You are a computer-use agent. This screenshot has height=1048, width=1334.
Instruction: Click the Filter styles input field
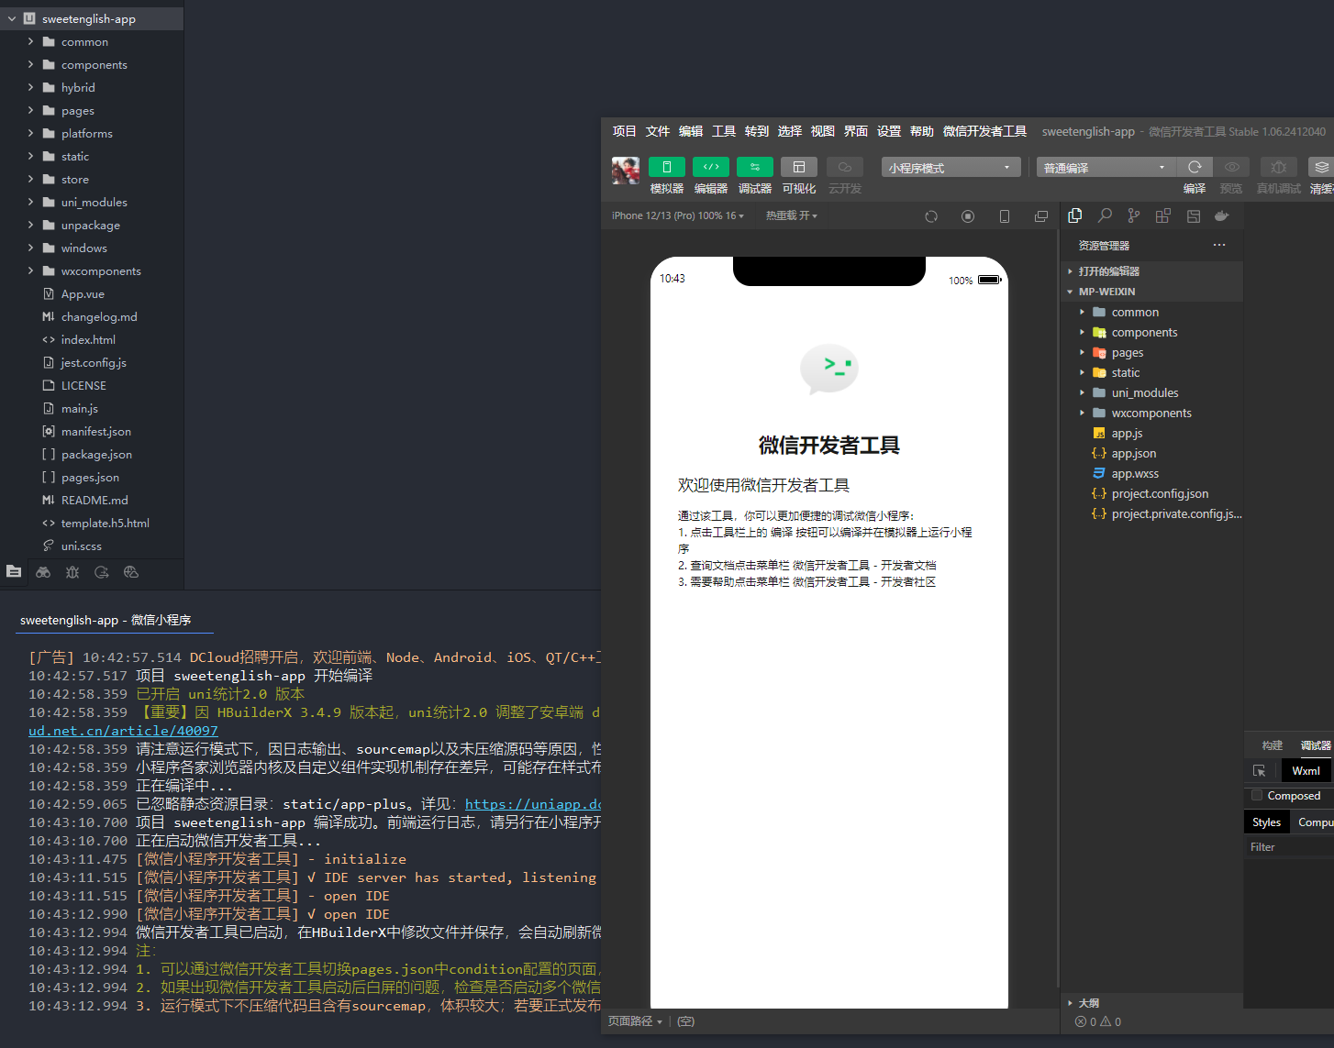click(1289, 847)
